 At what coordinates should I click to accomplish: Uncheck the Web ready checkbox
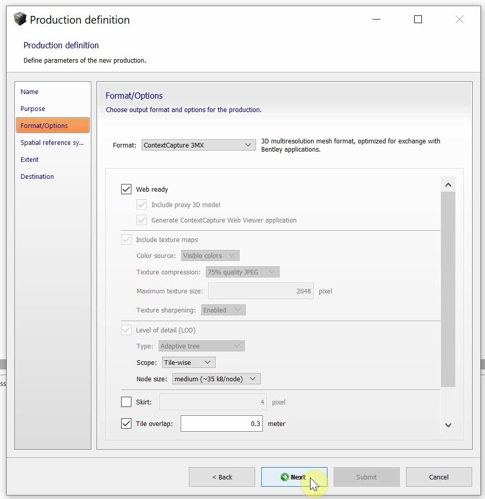(126, 189)
